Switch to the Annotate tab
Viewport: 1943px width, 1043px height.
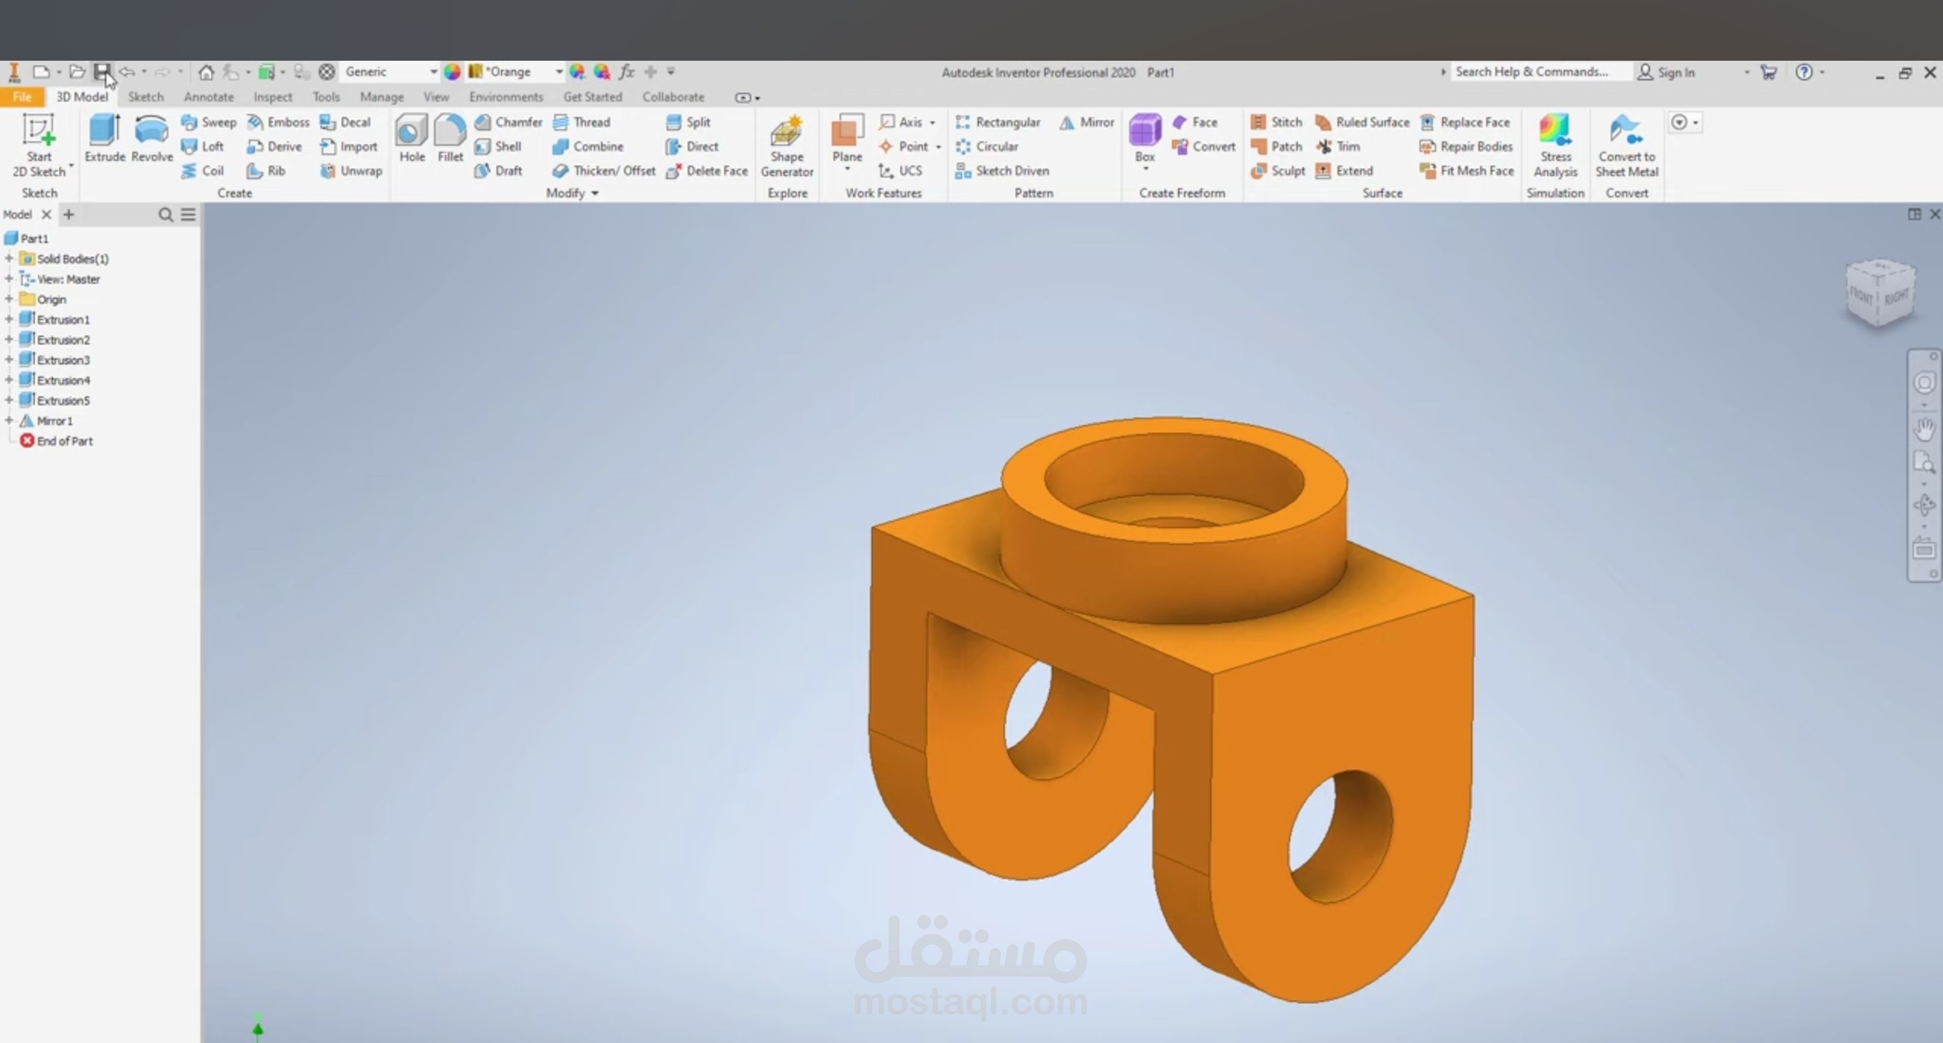coord(209,97)
